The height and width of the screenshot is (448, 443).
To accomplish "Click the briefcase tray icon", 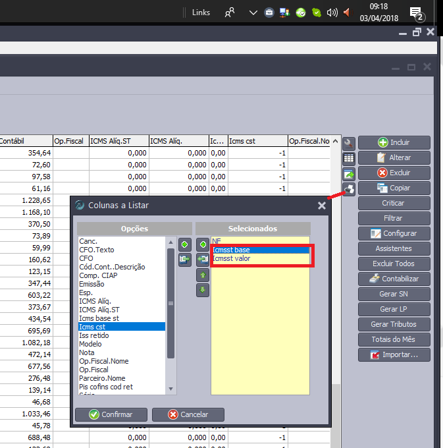I will tap(269, 13).
